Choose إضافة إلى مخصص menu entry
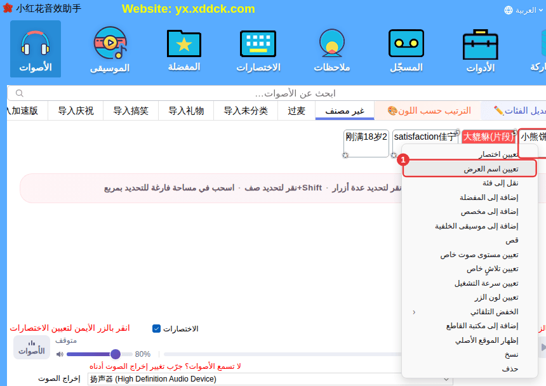546x386 pixels. coord(470,211)
